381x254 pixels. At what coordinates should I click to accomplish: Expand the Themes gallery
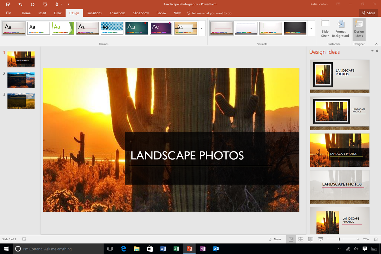click(x=201, y=28)
